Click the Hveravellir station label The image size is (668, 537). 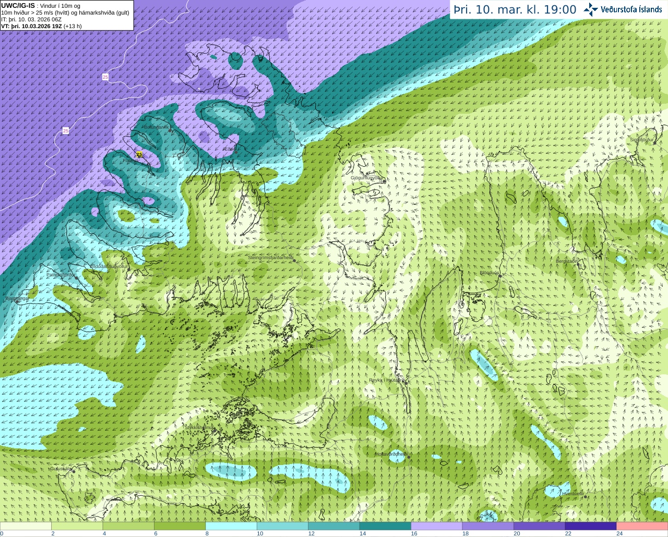[x=573, y=493]
